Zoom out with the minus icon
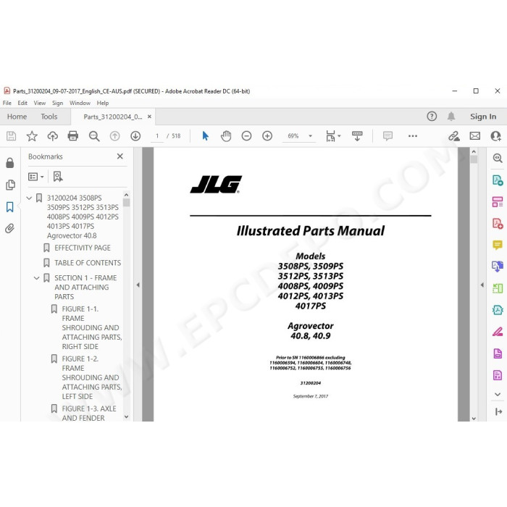This screenshot has height=507, width=507. tap(246, 136)
